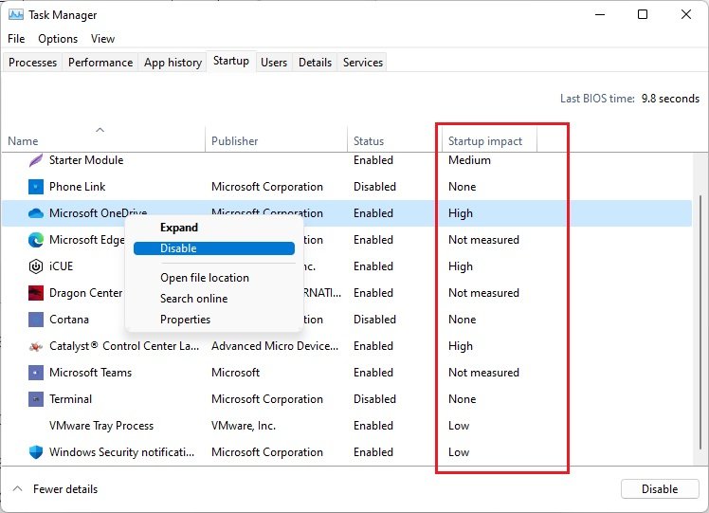This screenshot has height=513, width=709.
Task: Click the Microsoft Teams icon
Action: (36, 373)
